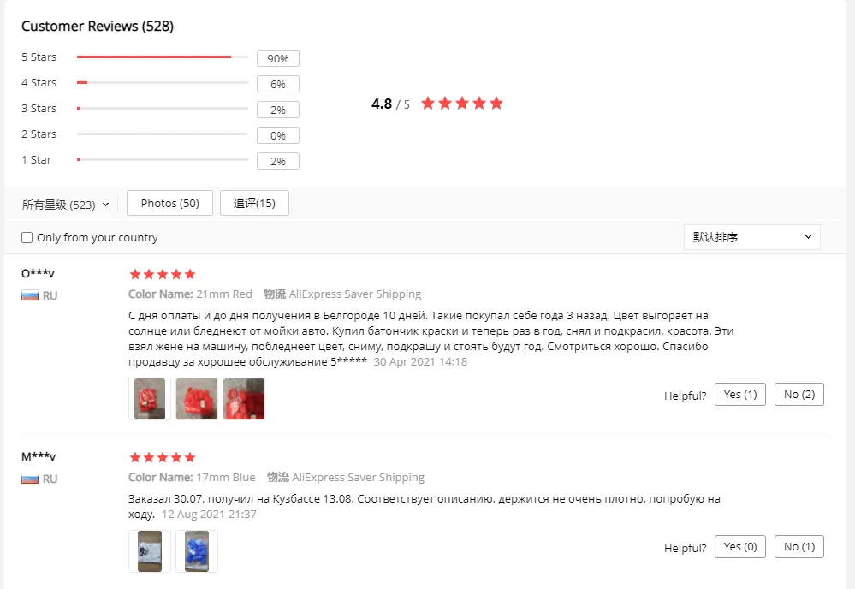Click the Russian flag icon beside M***v

[x=30, y=479]
